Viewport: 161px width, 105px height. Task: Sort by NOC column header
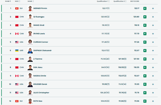pos(18,1)
